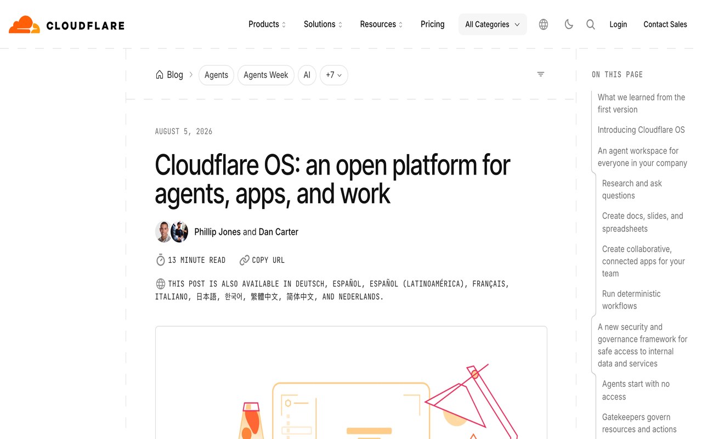Jump to An agent workspace section
This screenshot has width=702, height=439.
[642, 157]
